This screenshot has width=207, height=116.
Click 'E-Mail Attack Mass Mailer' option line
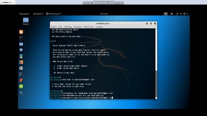(66, 68)
